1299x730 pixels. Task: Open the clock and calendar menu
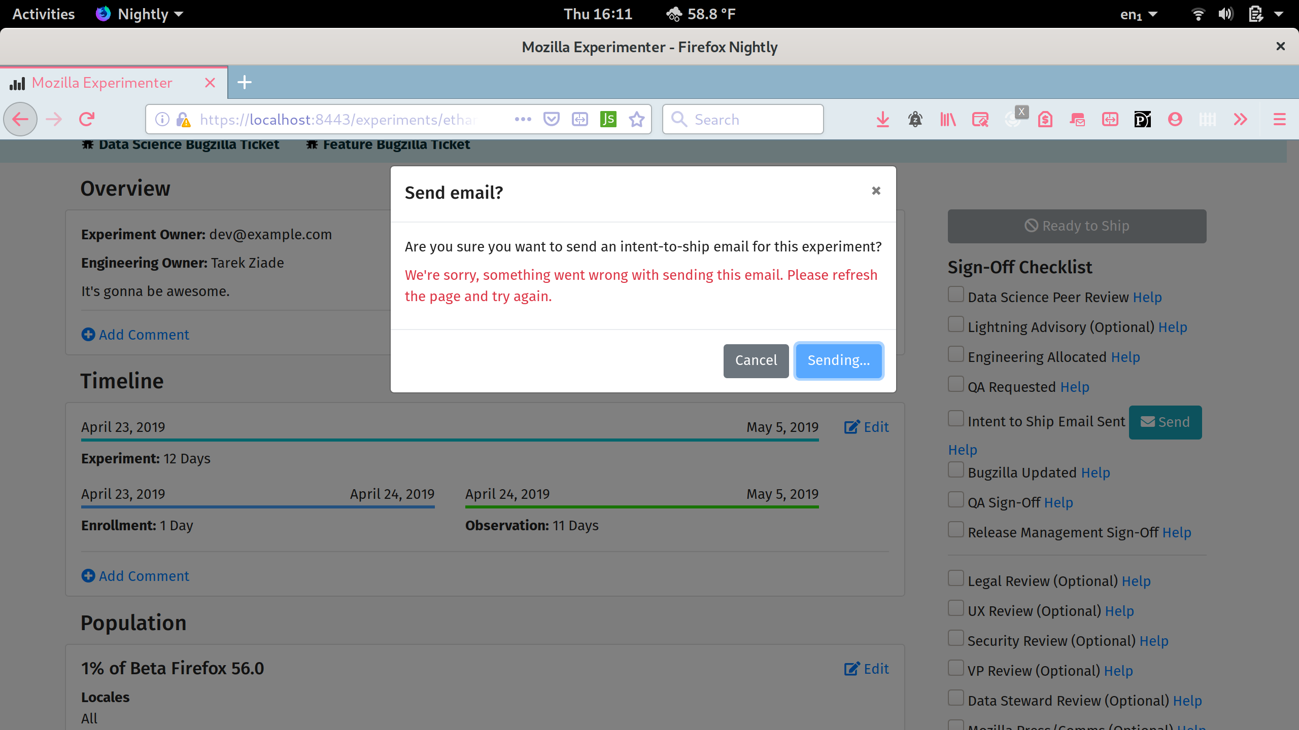pyautogui.click(x=598, y=14)
